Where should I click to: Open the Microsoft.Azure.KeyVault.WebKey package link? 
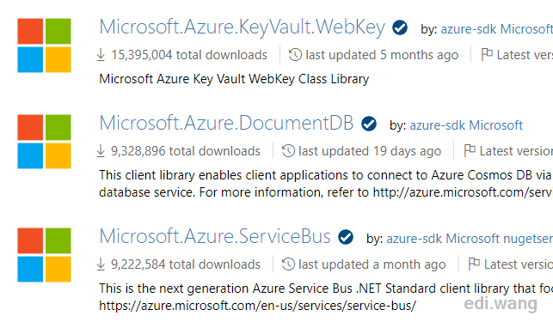tap(243, 27)
